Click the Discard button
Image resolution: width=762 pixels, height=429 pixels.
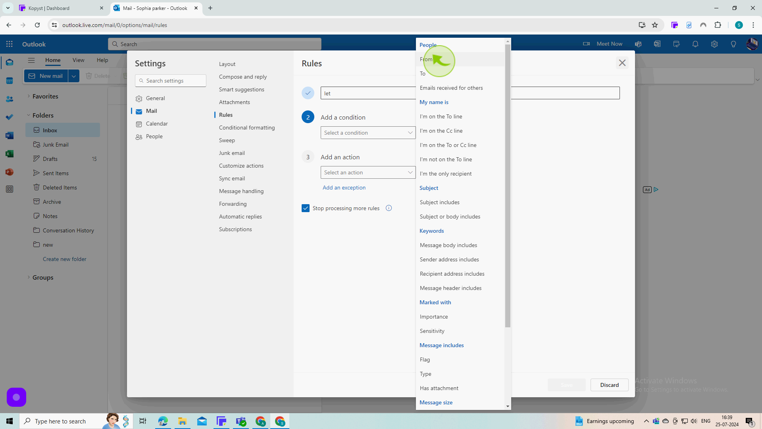coord(610,385)
